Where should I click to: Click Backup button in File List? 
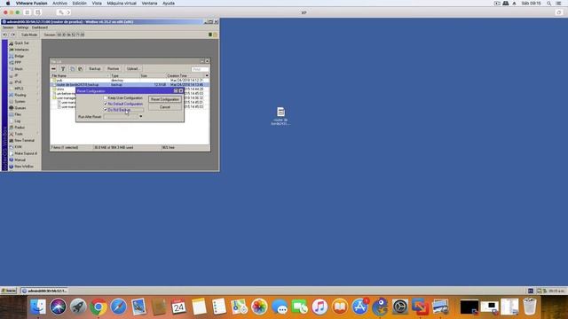click(x=95, y=69)
